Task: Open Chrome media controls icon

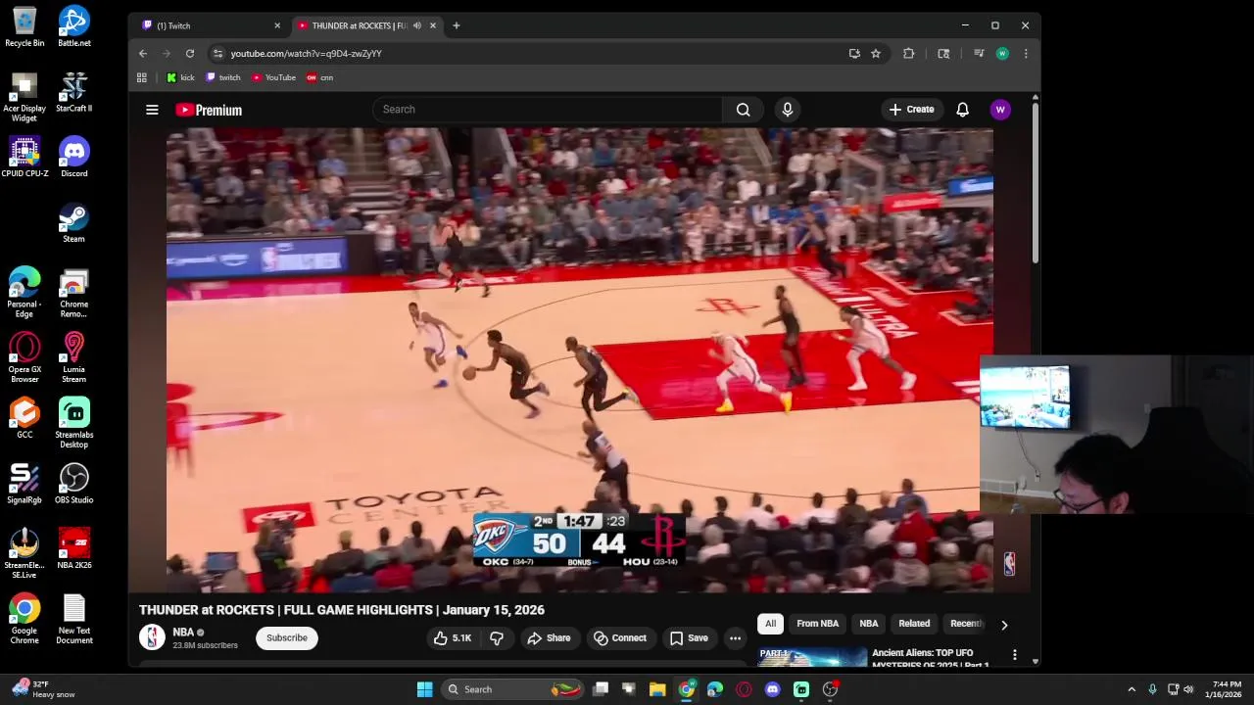Action: (x=979, y=54)
